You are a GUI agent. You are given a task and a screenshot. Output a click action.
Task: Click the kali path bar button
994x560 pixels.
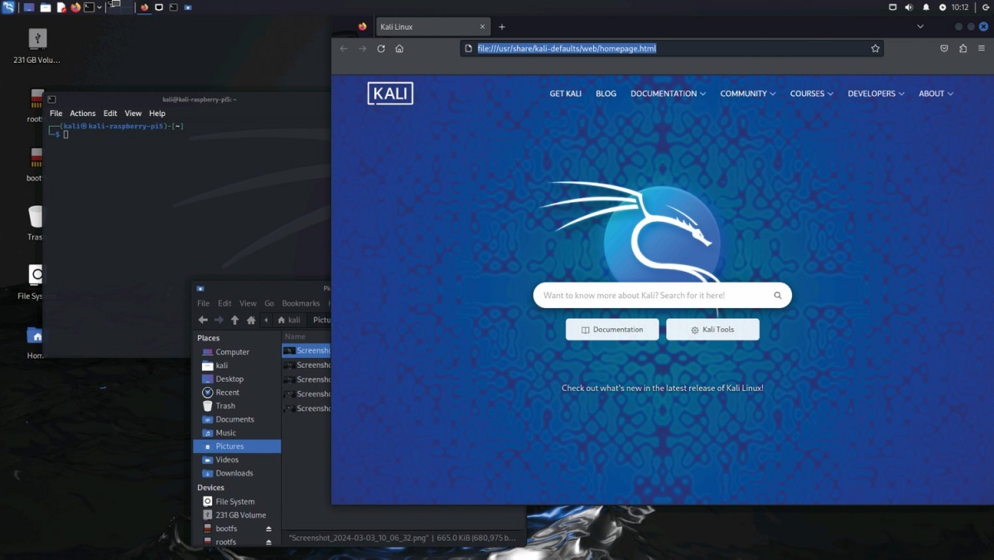(x=288, y=320)
